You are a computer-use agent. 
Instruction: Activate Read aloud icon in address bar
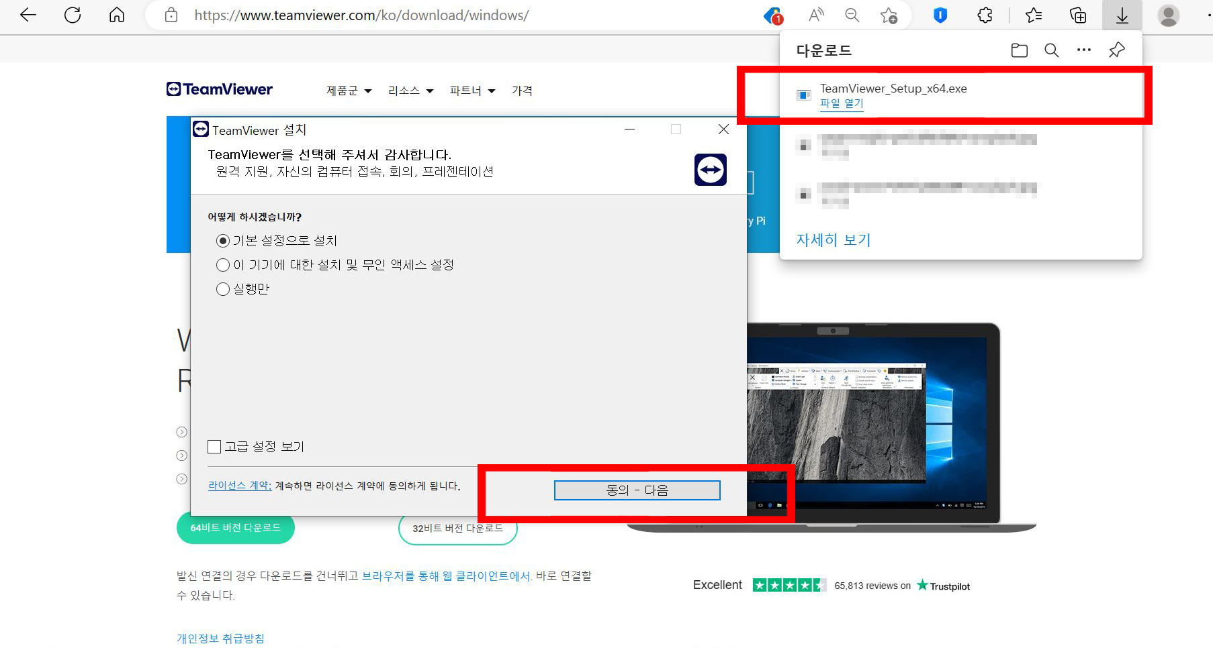pos(816,15)
